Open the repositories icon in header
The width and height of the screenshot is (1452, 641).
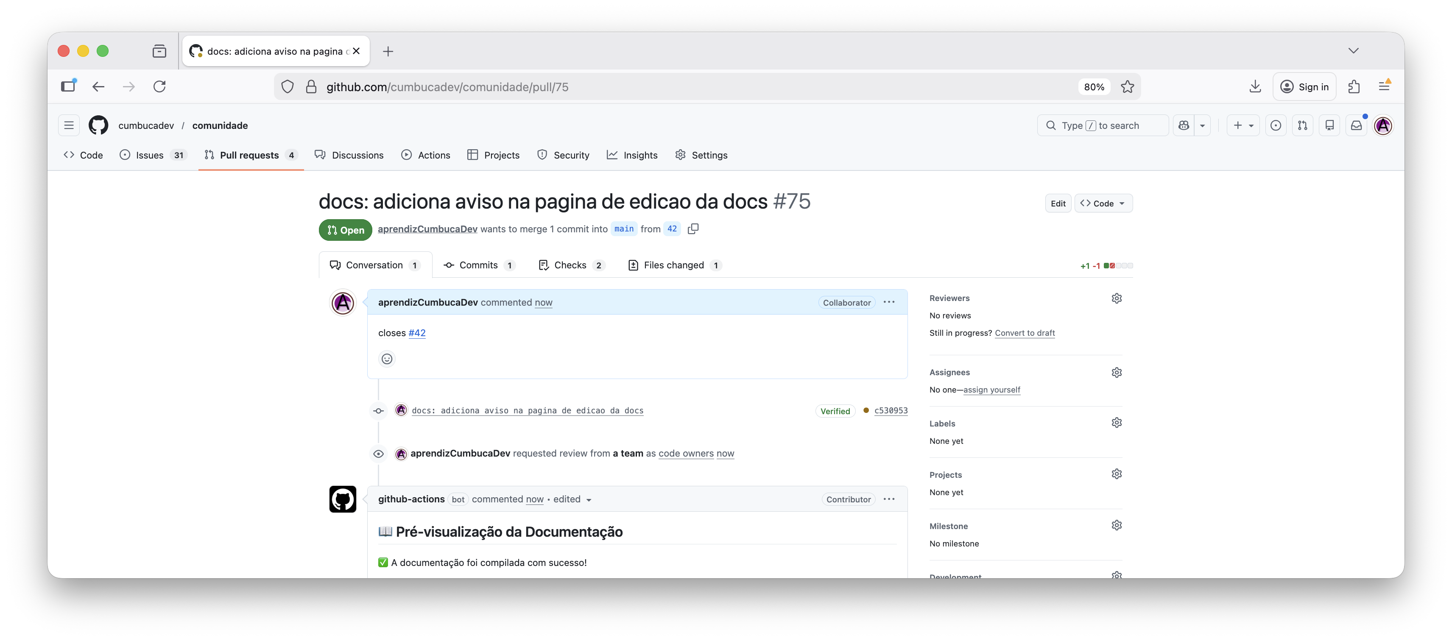tap(1330, 125)
